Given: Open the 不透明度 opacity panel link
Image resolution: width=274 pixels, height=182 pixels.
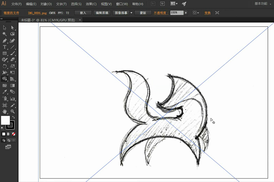Looking at the screenshot, I should pos(161,13).
